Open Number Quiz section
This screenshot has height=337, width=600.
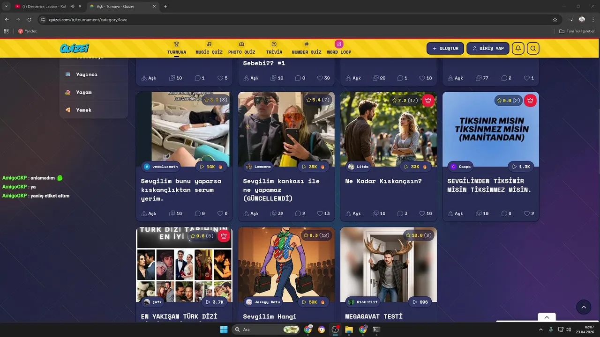[307, 48]
